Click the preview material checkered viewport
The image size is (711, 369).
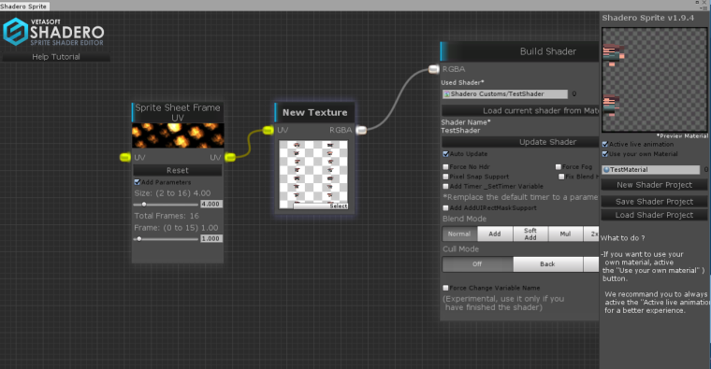point(654,79)
